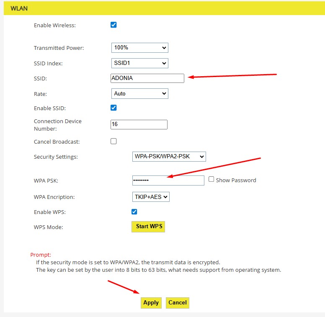Click the Cancel button
The image size is (325, 317).
178,303
